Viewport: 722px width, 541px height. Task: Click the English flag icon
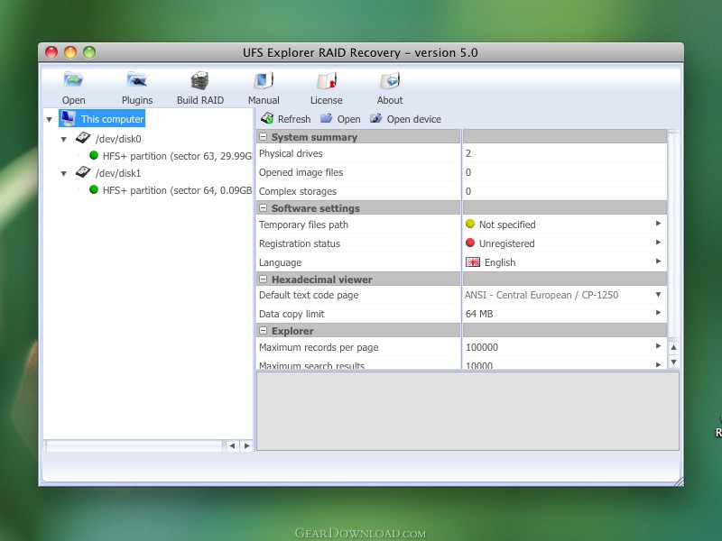click(473, 261)
